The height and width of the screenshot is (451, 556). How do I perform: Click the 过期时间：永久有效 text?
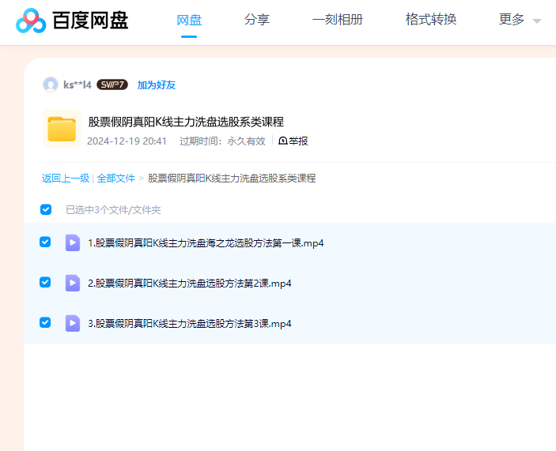222,141
